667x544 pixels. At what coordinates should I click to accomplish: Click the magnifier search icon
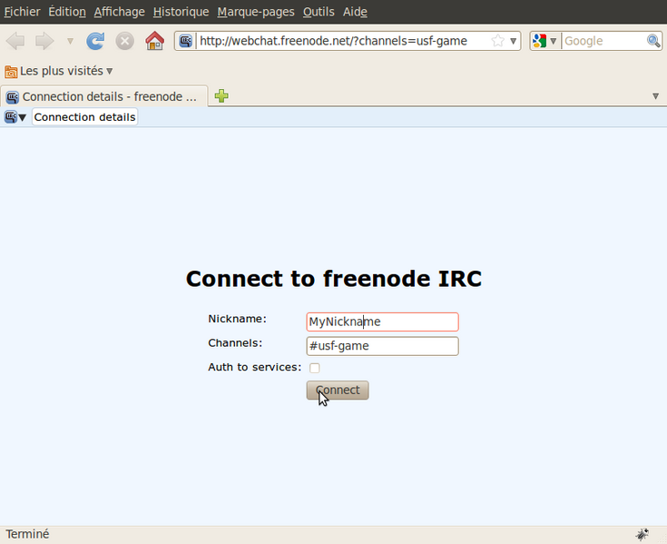[x=653, y=41]
